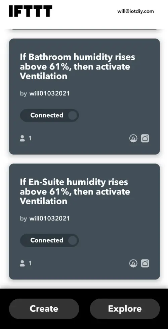
Task: Open the En-Suite humidity applet title
Action: point(75,191)
